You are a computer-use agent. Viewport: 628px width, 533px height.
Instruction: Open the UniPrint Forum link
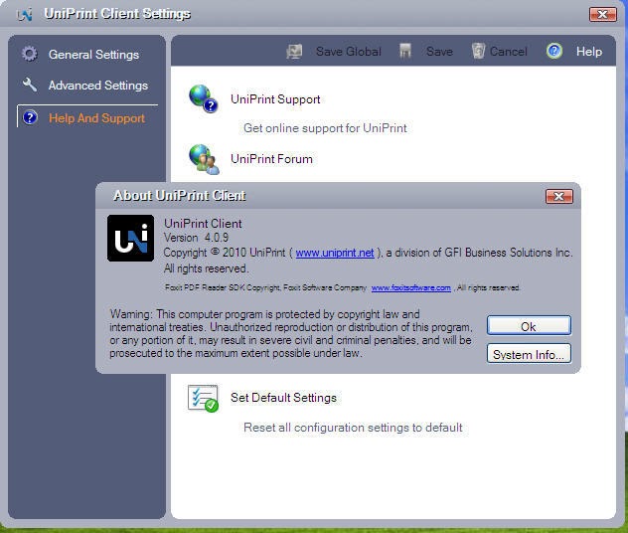271,159
